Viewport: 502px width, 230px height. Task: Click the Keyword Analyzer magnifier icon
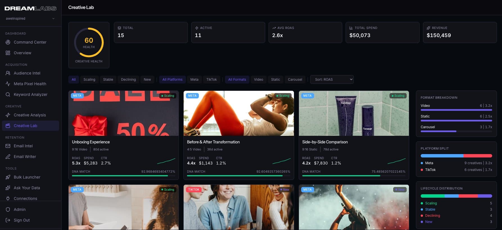[x=8, y=94]
